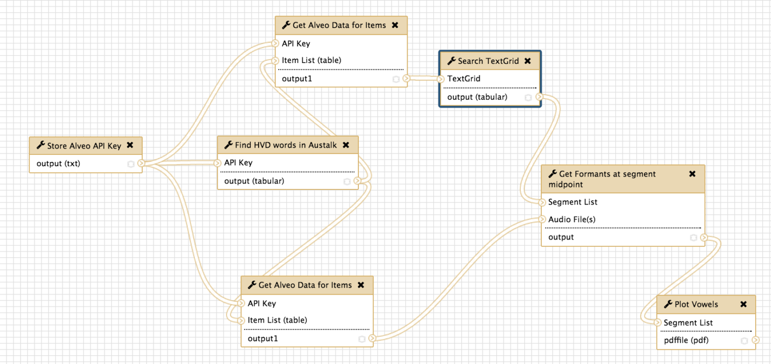Toggle workflow output marker for pdffile (pdf)
The width and height of the screenshot is (771, 364).
[x=744, y=340]
